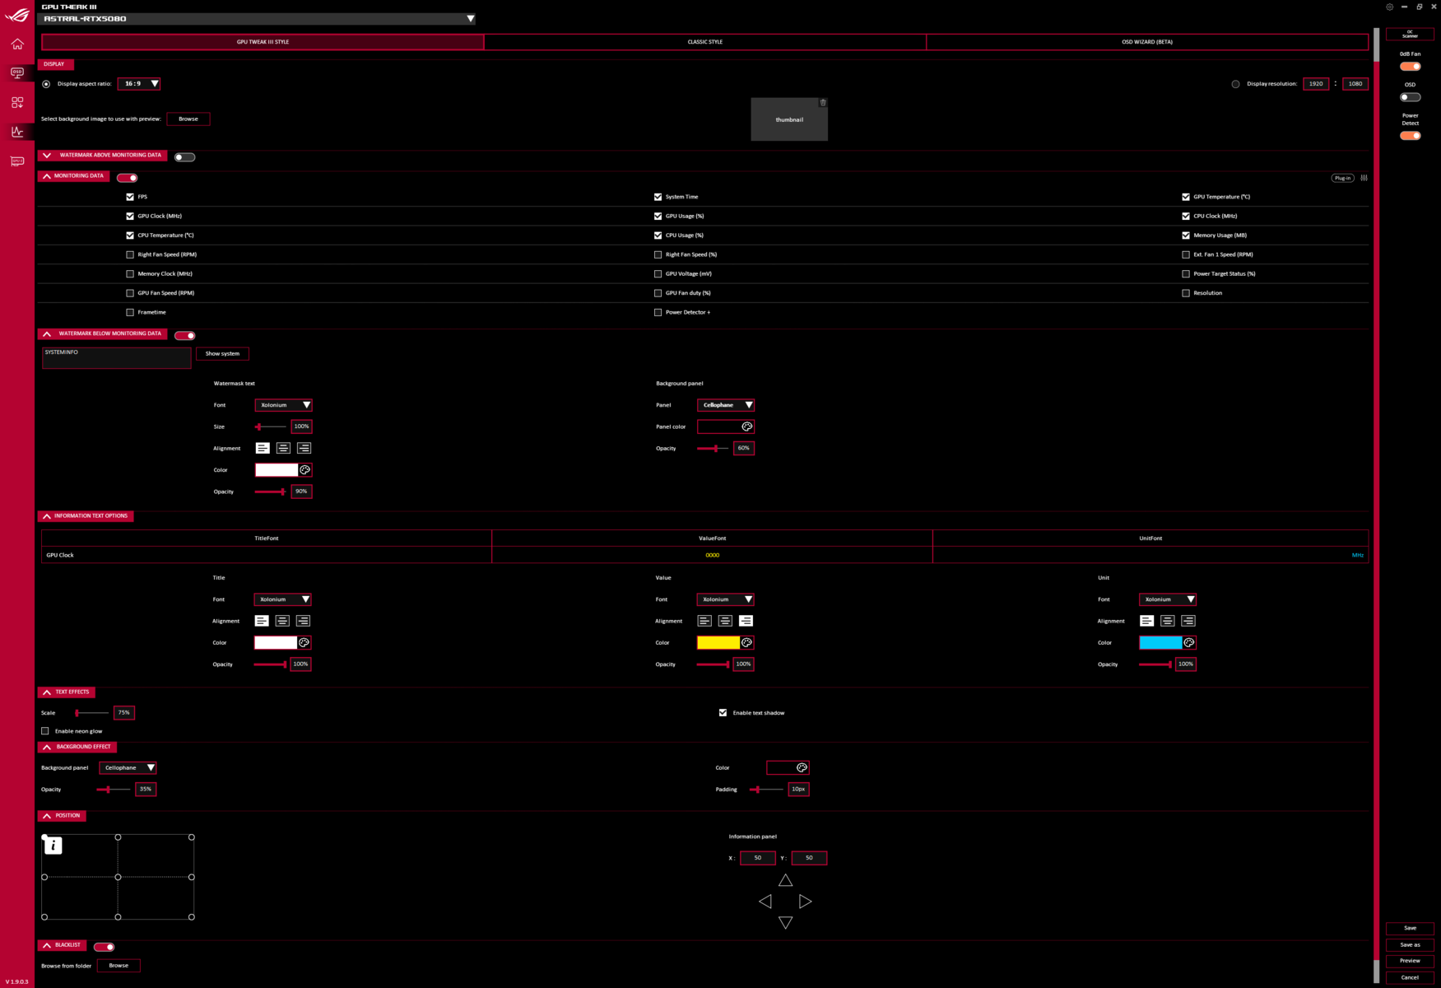Open monitoring sliders icon beside Plug-in

click(x=1364, y=178)
